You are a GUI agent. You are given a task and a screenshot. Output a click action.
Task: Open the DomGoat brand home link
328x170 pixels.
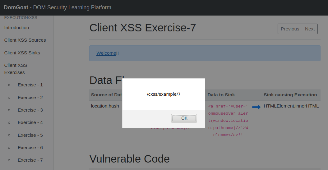click(15, 7)
